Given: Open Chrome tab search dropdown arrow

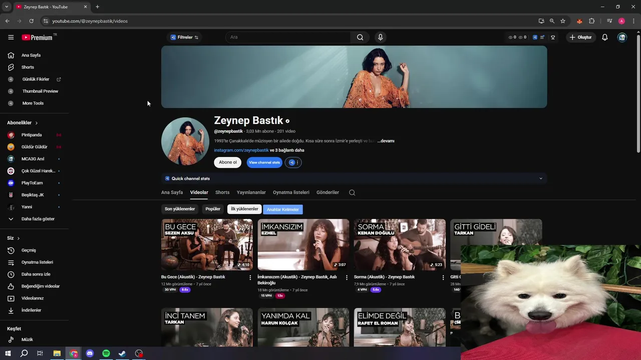Looking at the screenshot, I should (7, 7).
